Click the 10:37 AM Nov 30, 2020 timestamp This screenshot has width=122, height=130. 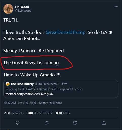[x=20, y=103]
